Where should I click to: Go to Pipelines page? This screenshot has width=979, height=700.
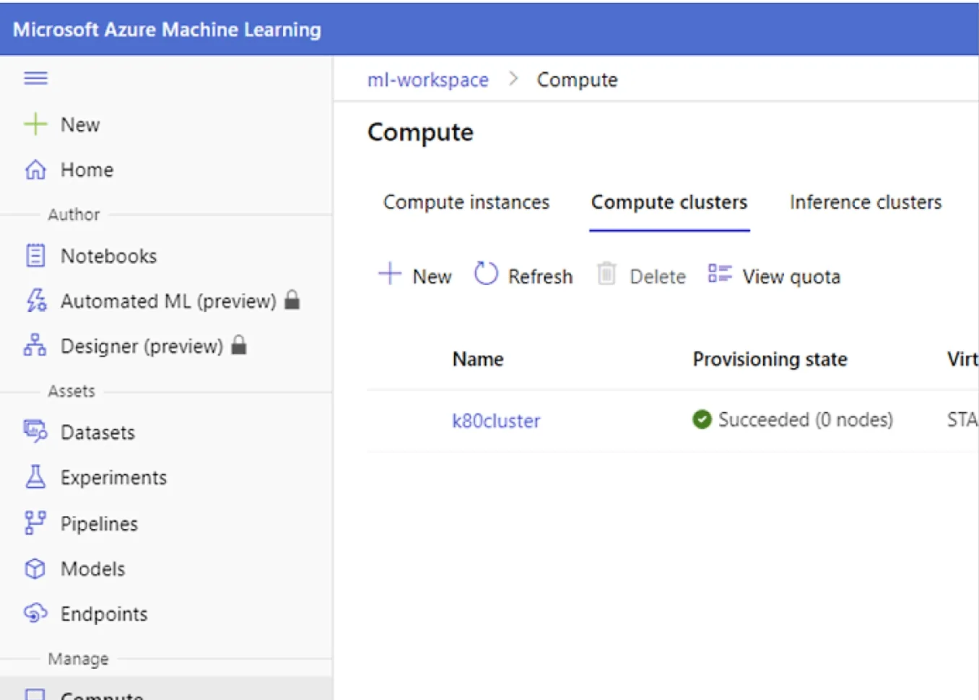99,524
